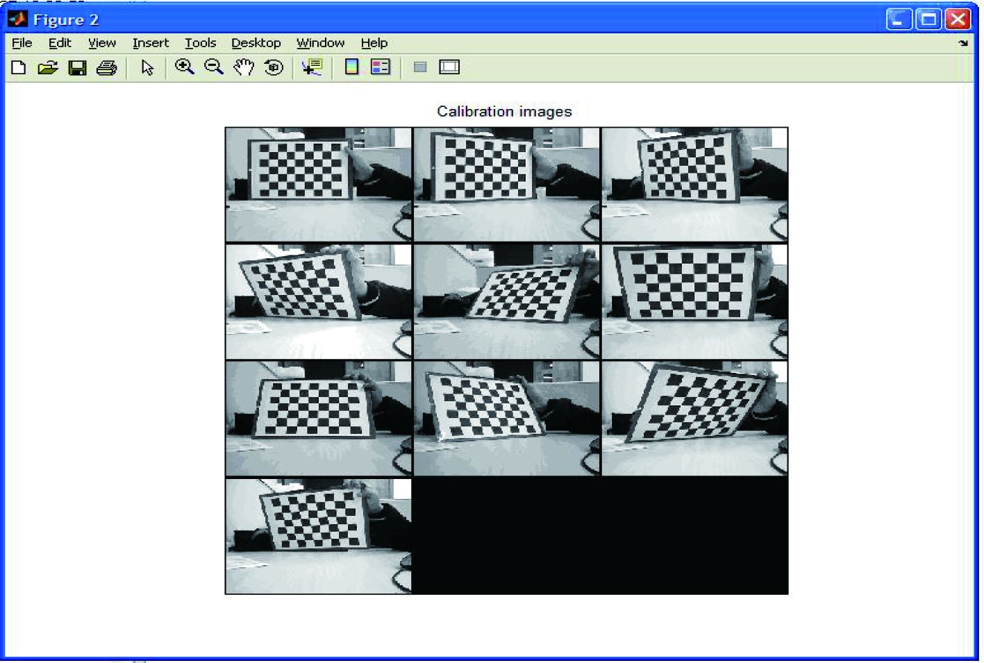
Task: Select the Zoom Out magnifier tool
Action: point(214,67)
